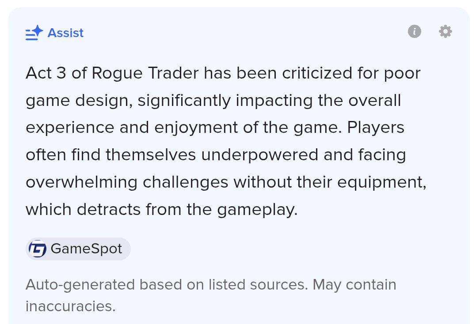Image resolution: width=476 pixels, height=324 pixels.
Task: Click the GameSpot logo icon
Action: tap(38, 249)
